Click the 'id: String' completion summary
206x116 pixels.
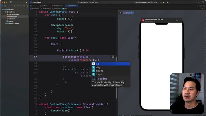point(99,79)
